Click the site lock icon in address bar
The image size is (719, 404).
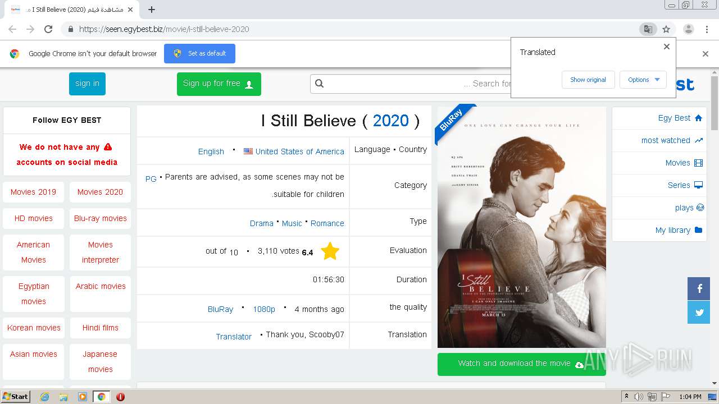pos(70,29)
